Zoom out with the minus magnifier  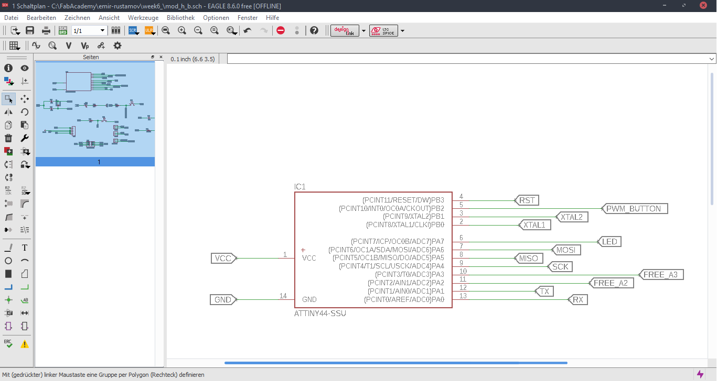point(198,30)
